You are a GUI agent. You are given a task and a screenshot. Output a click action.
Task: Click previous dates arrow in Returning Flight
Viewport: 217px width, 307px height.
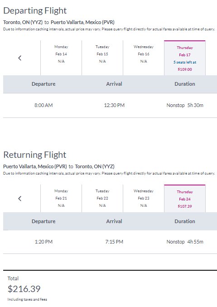coord(20,199)
